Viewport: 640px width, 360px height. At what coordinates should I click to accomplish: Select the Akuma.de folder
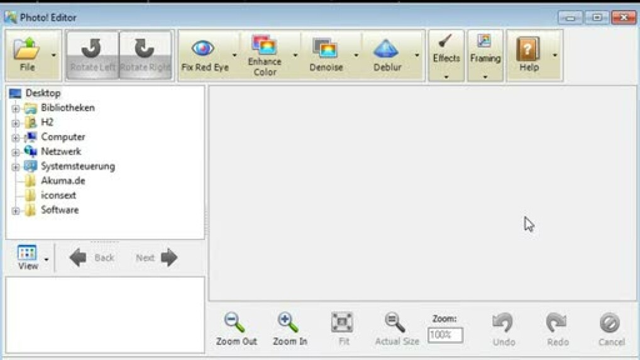[x=63, y=181]
